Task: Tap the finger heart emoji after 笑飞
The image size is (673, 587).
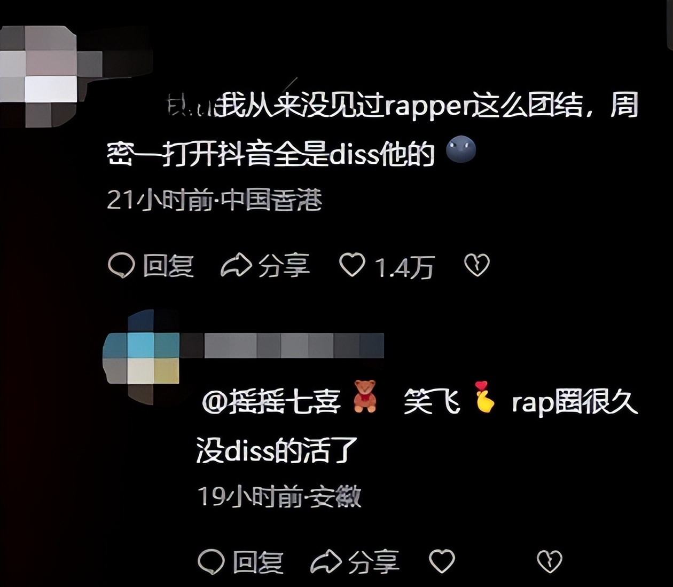Action: tap(484, 396)
